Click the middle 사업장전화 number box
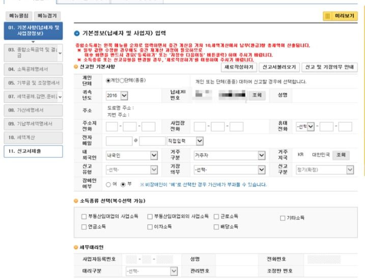Image resolution: width=365 pixels, height=279 pixels. click(218, 127)
